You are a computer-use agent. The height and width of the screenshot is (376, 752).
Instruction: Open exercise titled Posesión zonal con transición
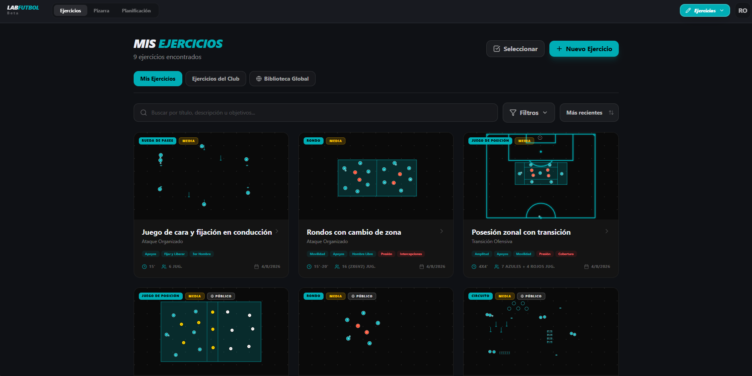(x=521, y=232)
